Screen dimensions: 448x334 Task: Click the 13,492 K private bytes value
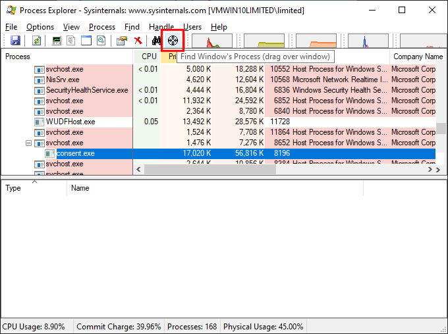point(197,122)
